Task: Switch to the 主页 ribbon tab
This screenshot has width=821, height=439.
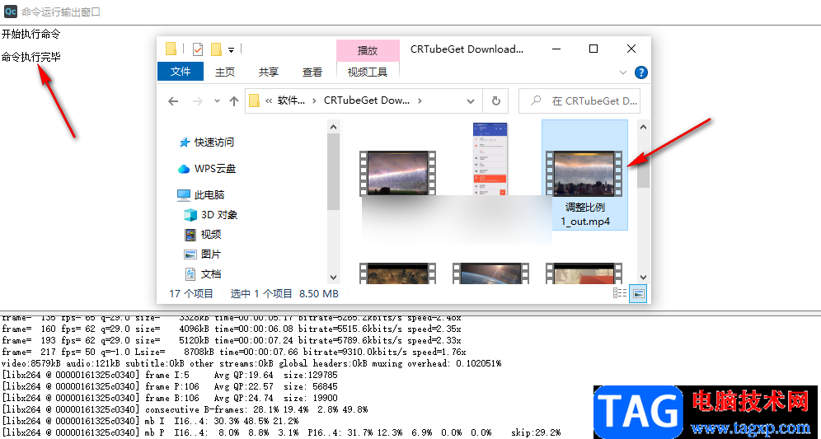Action: [225, 72]
